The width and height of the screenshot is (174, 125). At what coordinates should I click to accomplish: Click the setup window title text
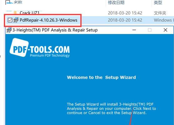[55, 30]
